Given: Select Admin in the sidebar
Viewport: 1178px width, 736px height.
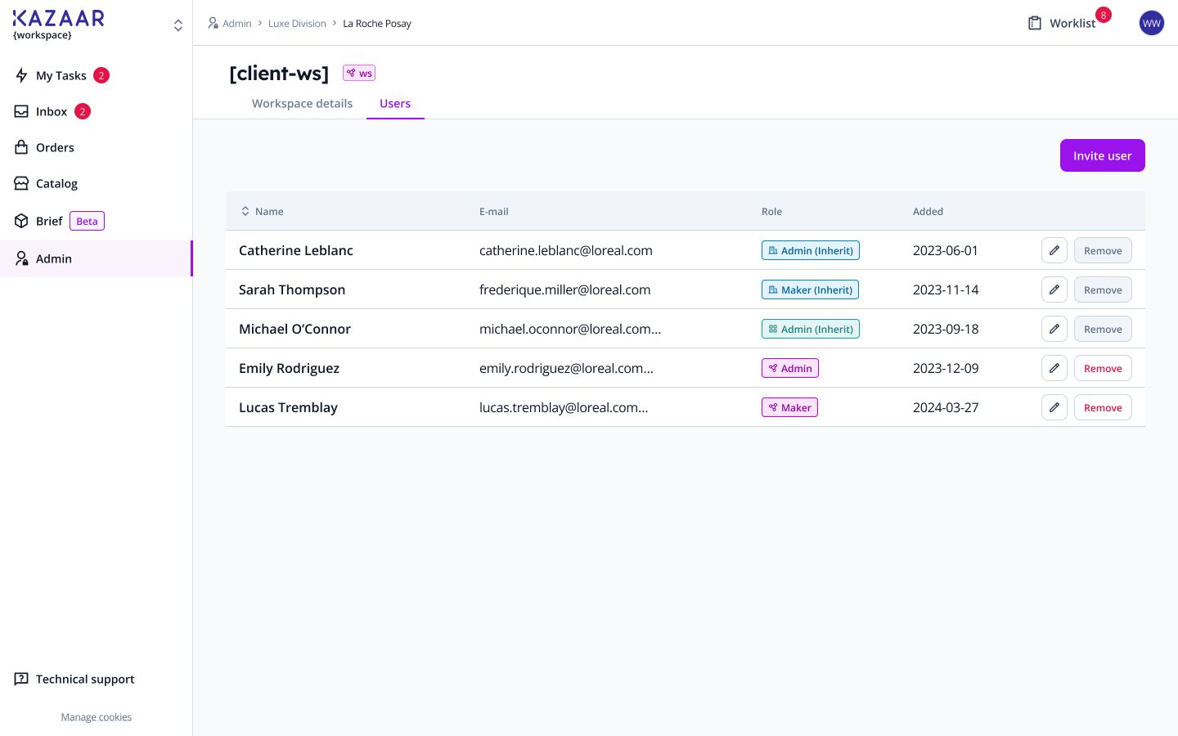Looking at the screenshot, I should tap(96, 258).
